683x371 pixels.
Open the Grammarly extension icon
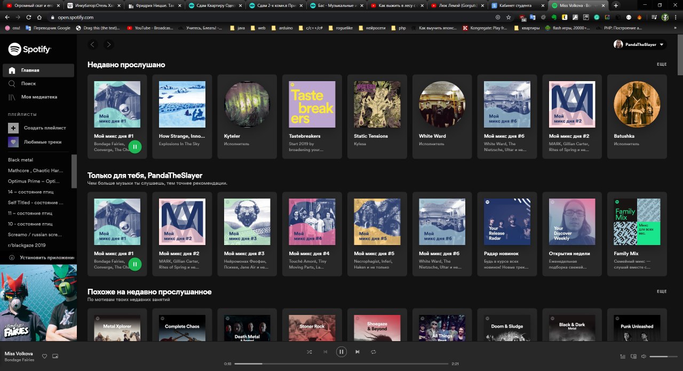tap(597, 17)
